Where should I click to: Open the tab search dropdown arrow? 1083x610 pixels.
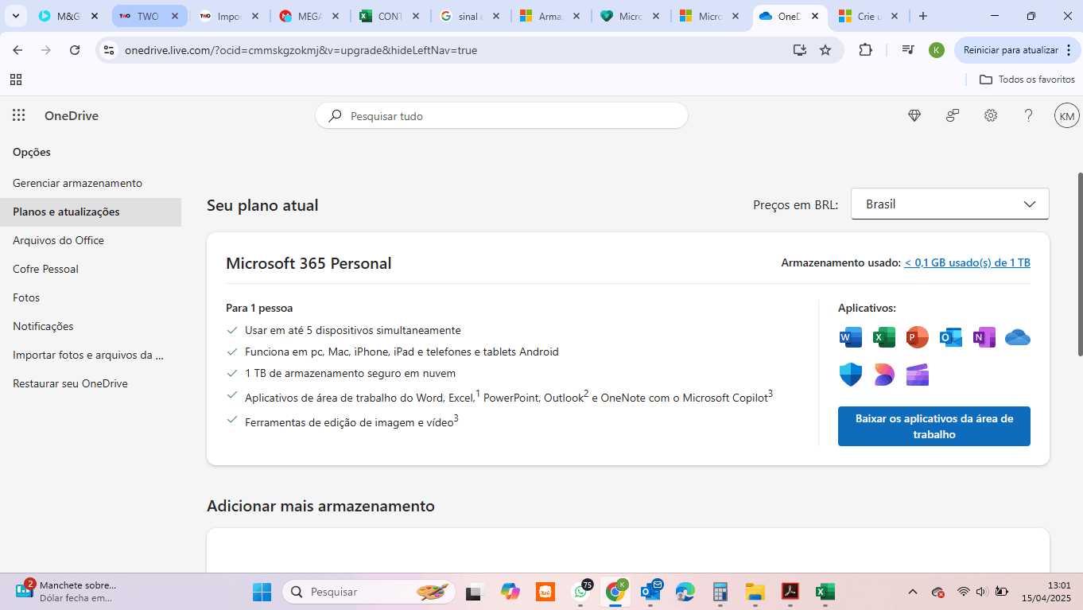(x=15, y=16)
